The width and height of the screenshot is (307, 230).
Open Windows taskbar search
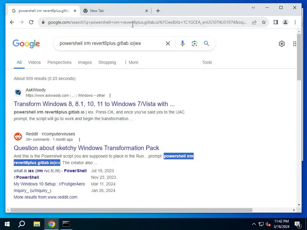pyautogui.click(x=22, y=224)
